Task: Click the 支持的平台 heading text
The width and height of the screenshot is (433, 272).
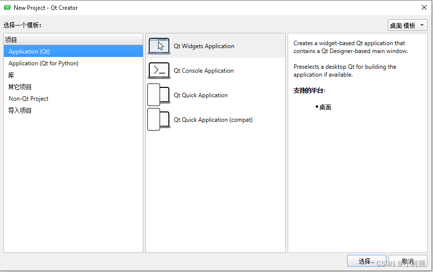Action: [309, 90]
